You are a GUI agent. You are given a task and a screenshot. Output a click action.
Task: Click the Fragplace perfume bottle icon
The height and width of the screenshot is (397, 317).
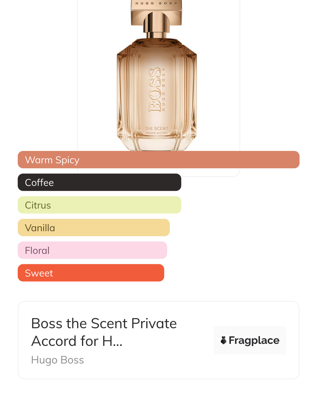(223, 340)
